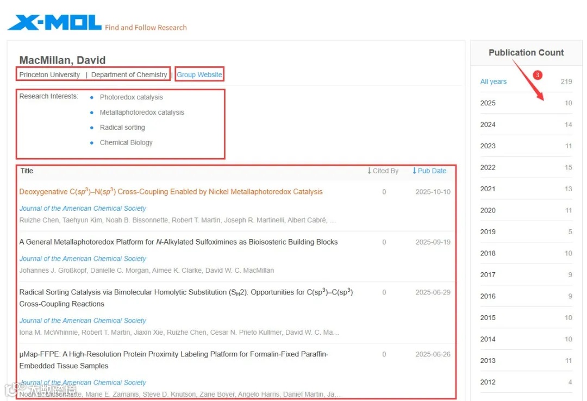587x401 pixels.
Task: Click authors line starting Ruizhe Chen, Taehyun Kim
Action: click(x=177, y=220)
